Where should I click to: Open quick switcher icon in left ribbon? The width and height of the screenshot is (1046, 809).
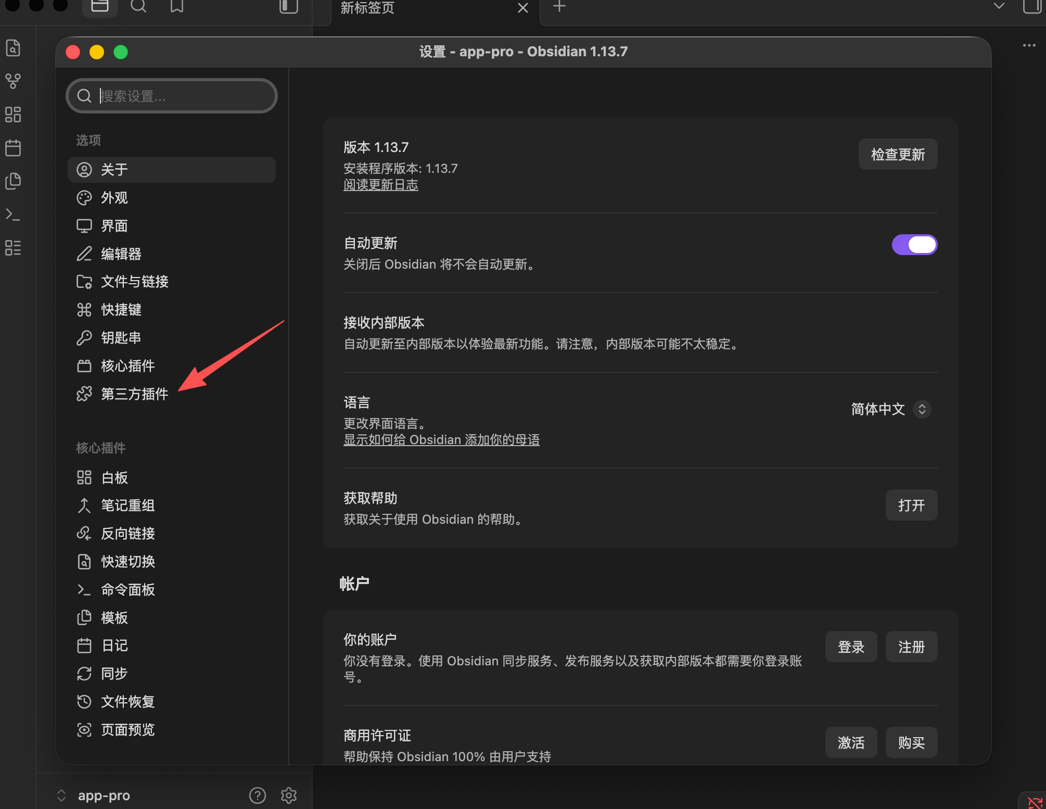tap(13, 48)
